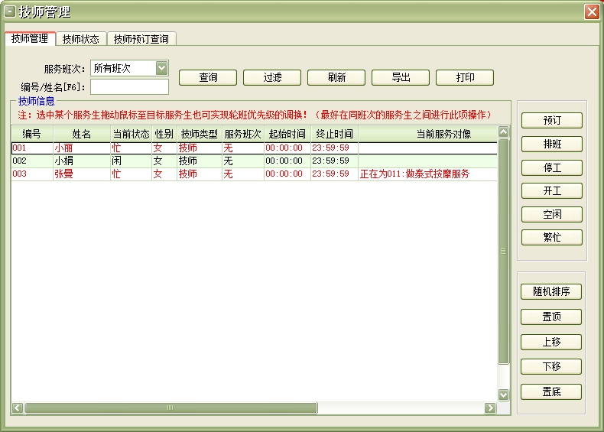Screen dimensions: 604x432
Task: Click the 预订 button
Action: coord(552,121)
